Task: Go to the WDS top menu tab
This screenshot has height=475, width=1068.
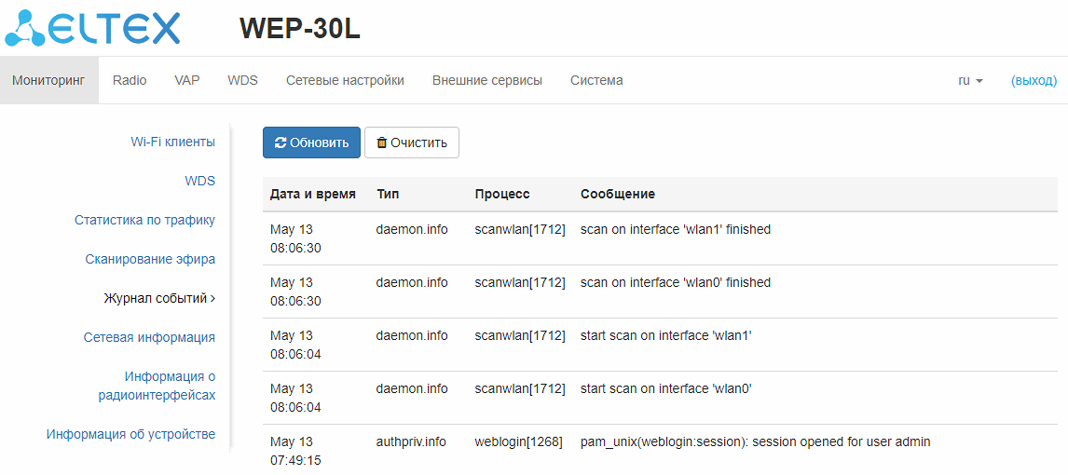Action: (x=242, y=81)
